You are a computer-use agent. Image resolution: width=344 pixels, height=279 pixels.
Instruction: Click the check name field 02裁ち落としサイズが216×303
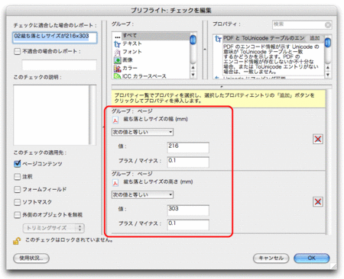55,37
